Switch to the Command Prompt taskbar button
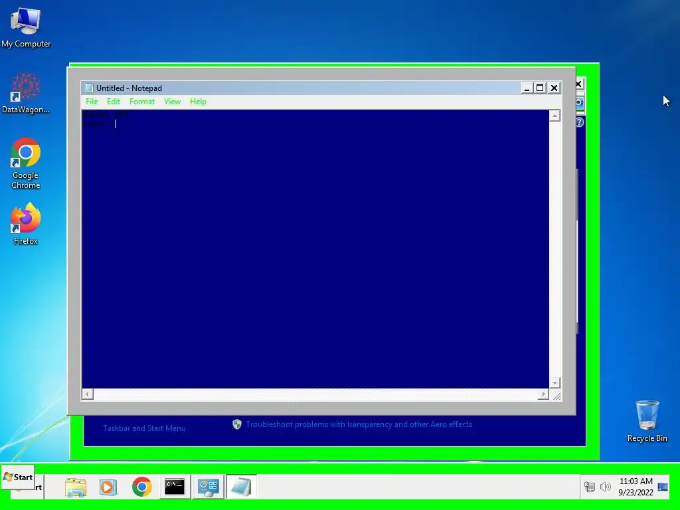This screenshot has width=680, height=510. (x=175, y=487)
